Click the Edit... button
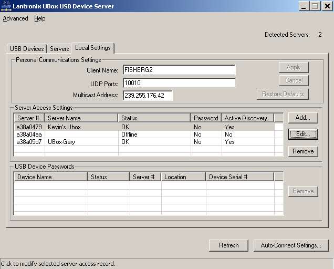Screen dimensions: 334x269 303,134
